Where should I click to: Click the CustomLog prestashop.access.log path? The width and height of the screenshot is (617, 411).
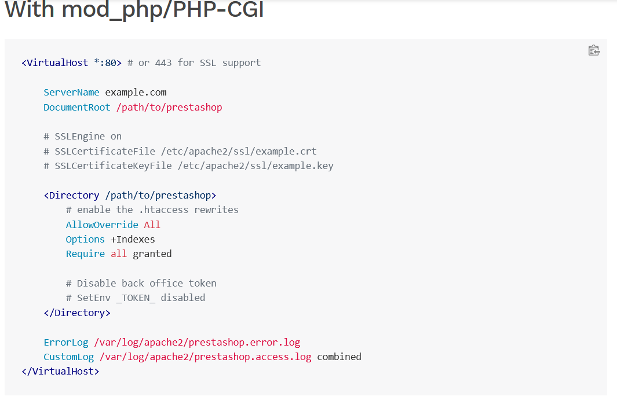click(x=206, y=357)
